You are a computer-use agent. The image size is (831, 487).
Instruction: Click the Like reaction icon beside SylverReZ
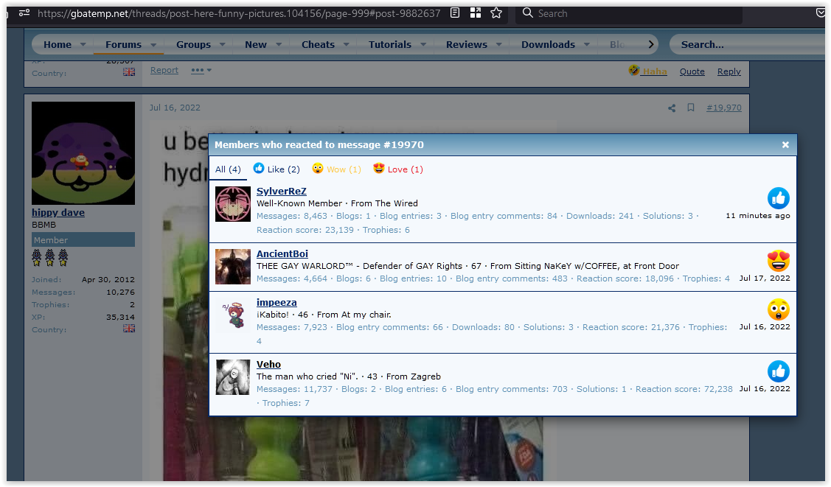(778, 198)
